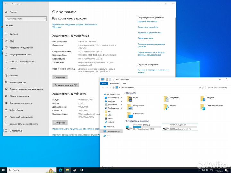
Task: Open Диспетчер устройств link
Action: click(x=148, y=27)
